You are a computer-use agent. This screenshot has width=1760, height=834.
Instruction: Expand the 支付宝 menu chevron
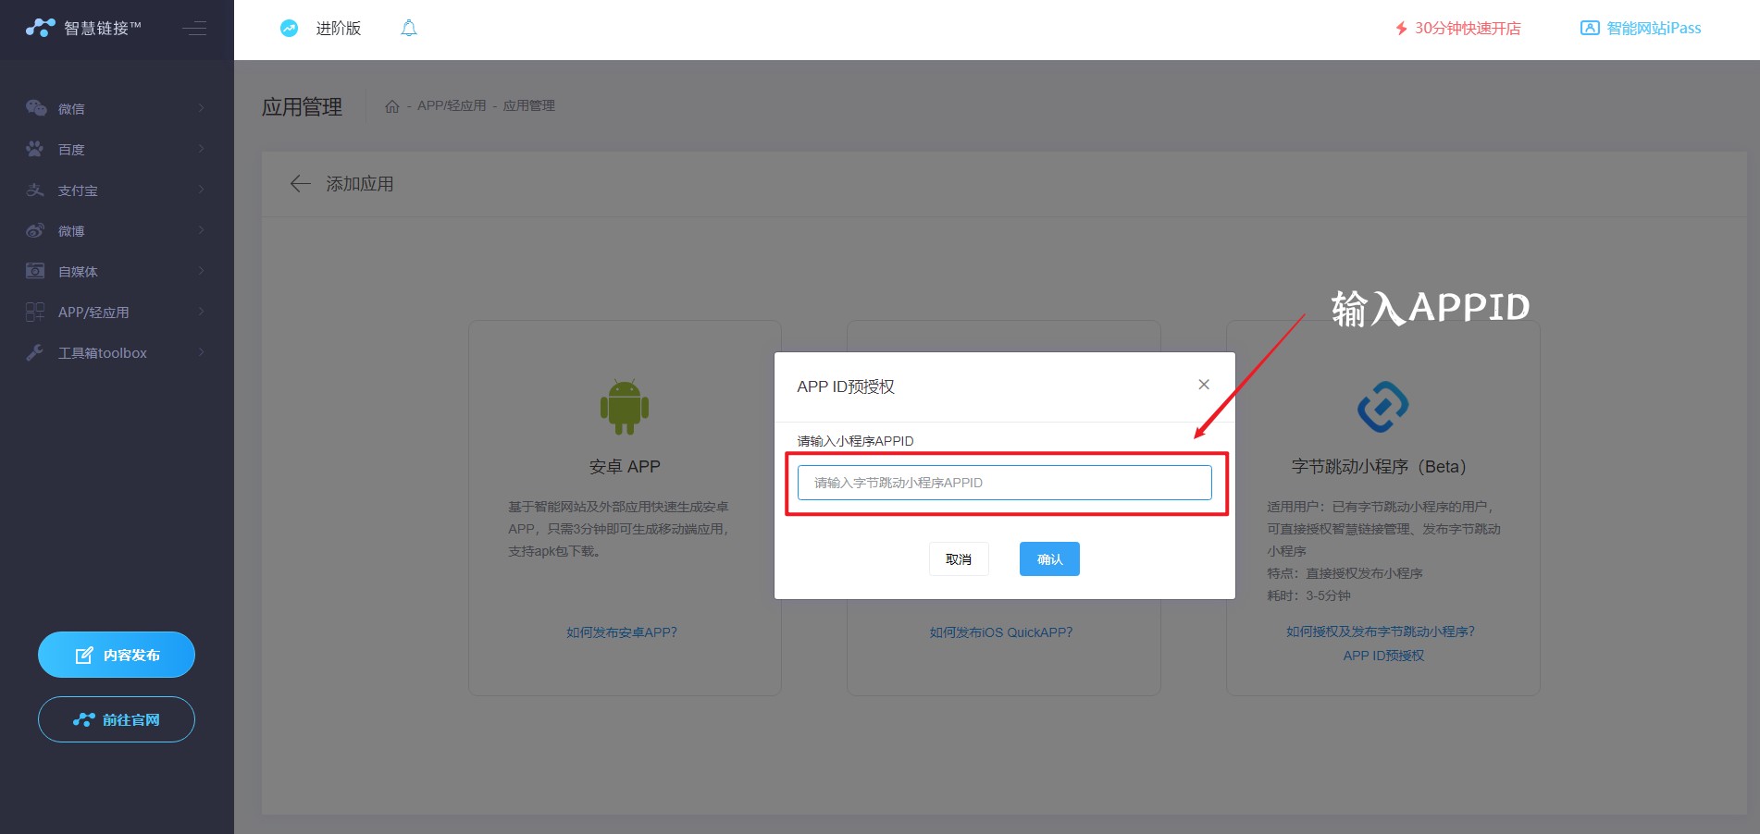point(201,190)
